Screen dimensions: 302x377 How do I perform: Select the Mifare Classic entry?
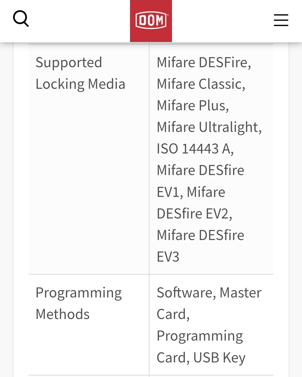click(x=201, y=84)
